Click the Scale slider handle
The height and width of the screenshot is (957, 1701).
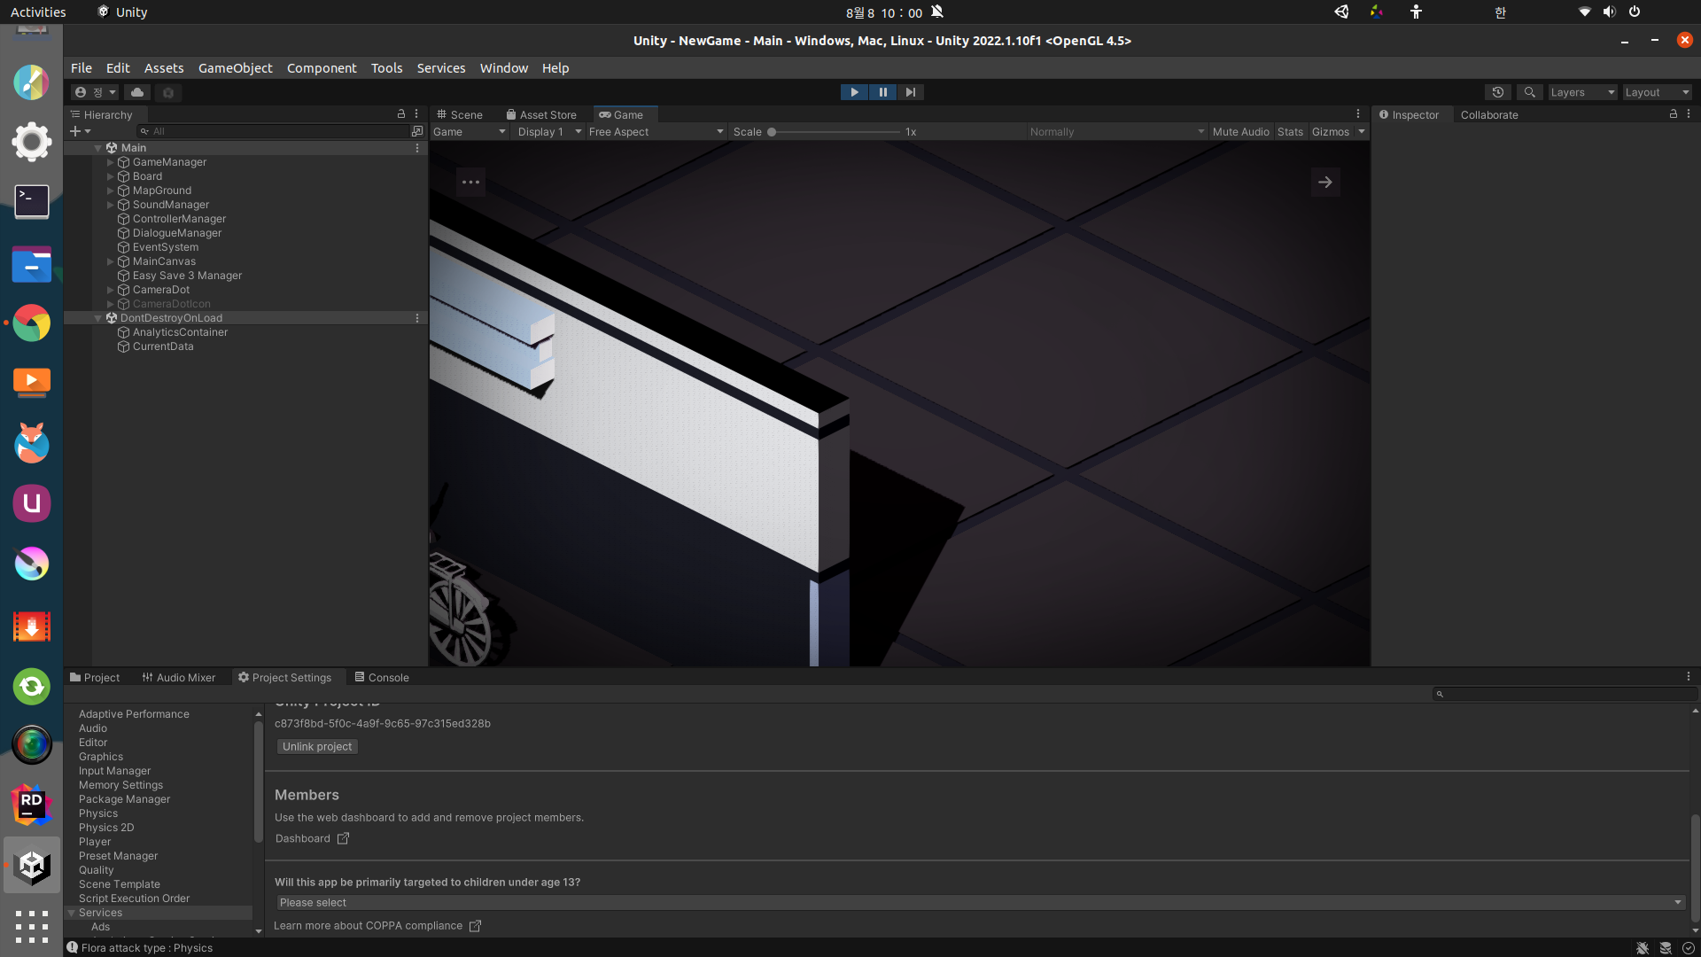click(x=772, y=132)
